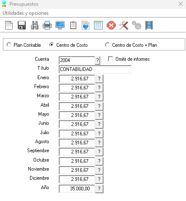The height and width of the screenshot is (201, 186).
Task: Click the red delete X icon
Action: tap(111, 25)
